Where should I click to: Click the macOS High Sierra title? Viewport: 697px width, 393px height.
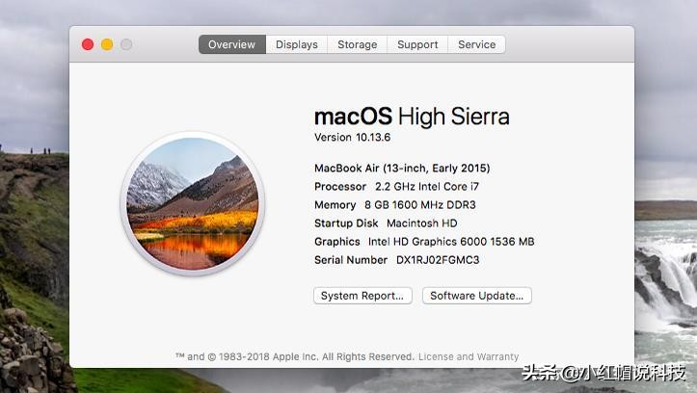pyautogui.click(x=412, y=117)
